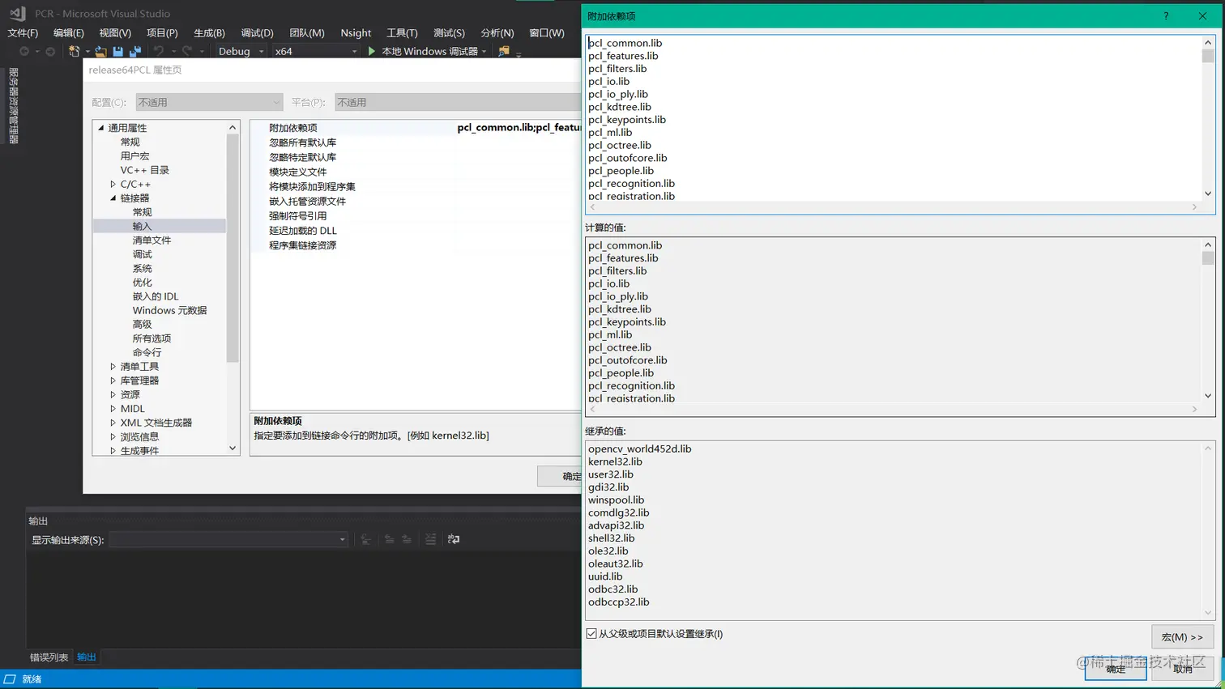Image resolution: width=1225 pixels, height=689 pixels.
Task: Open the Nsight menu
Action: pos(356,32)
